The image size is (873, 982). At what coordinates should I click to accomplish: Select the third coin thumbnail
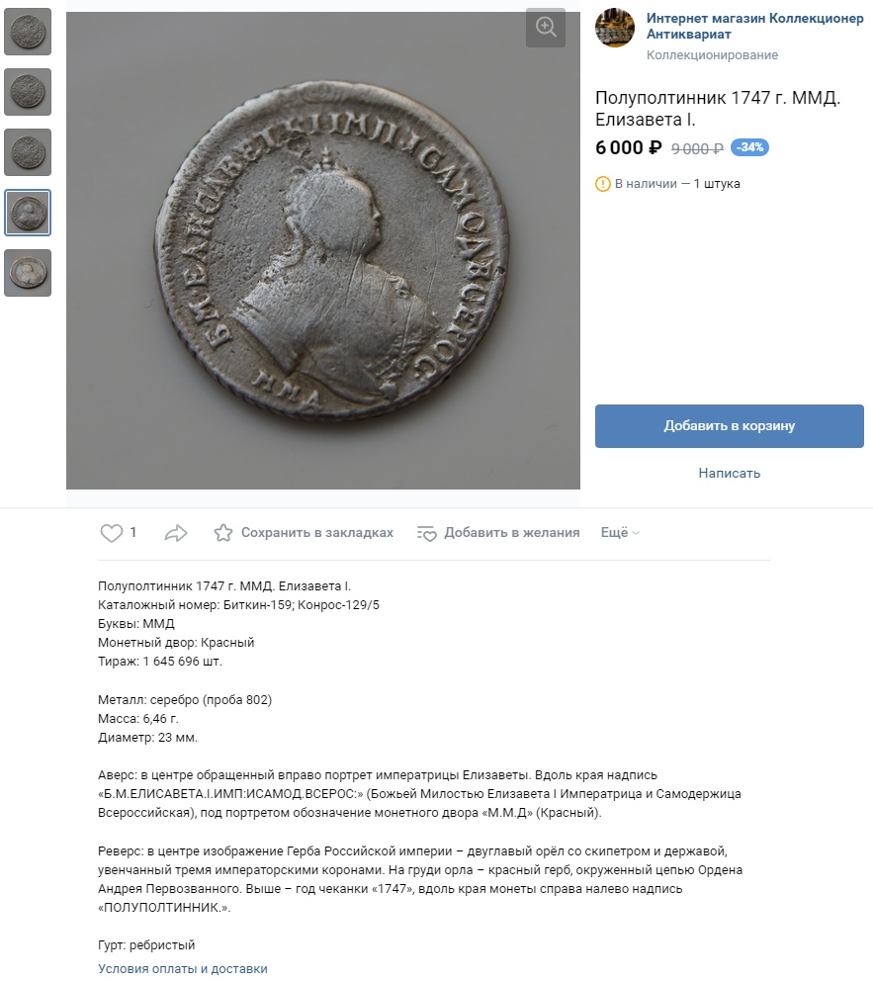pyautogui.click(x=28, y=152)
